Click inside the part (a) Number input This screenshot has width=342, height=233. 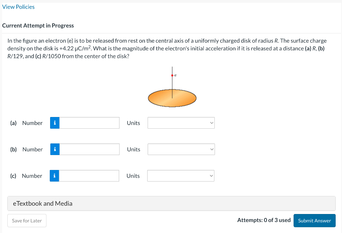click(89, 123)
